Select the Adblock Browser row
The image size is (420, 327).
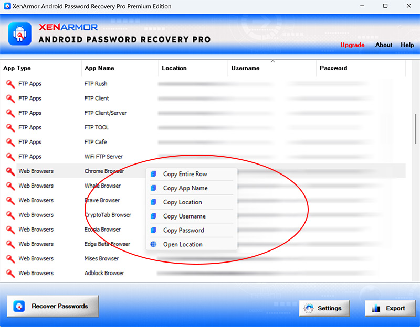coord(203,273)
